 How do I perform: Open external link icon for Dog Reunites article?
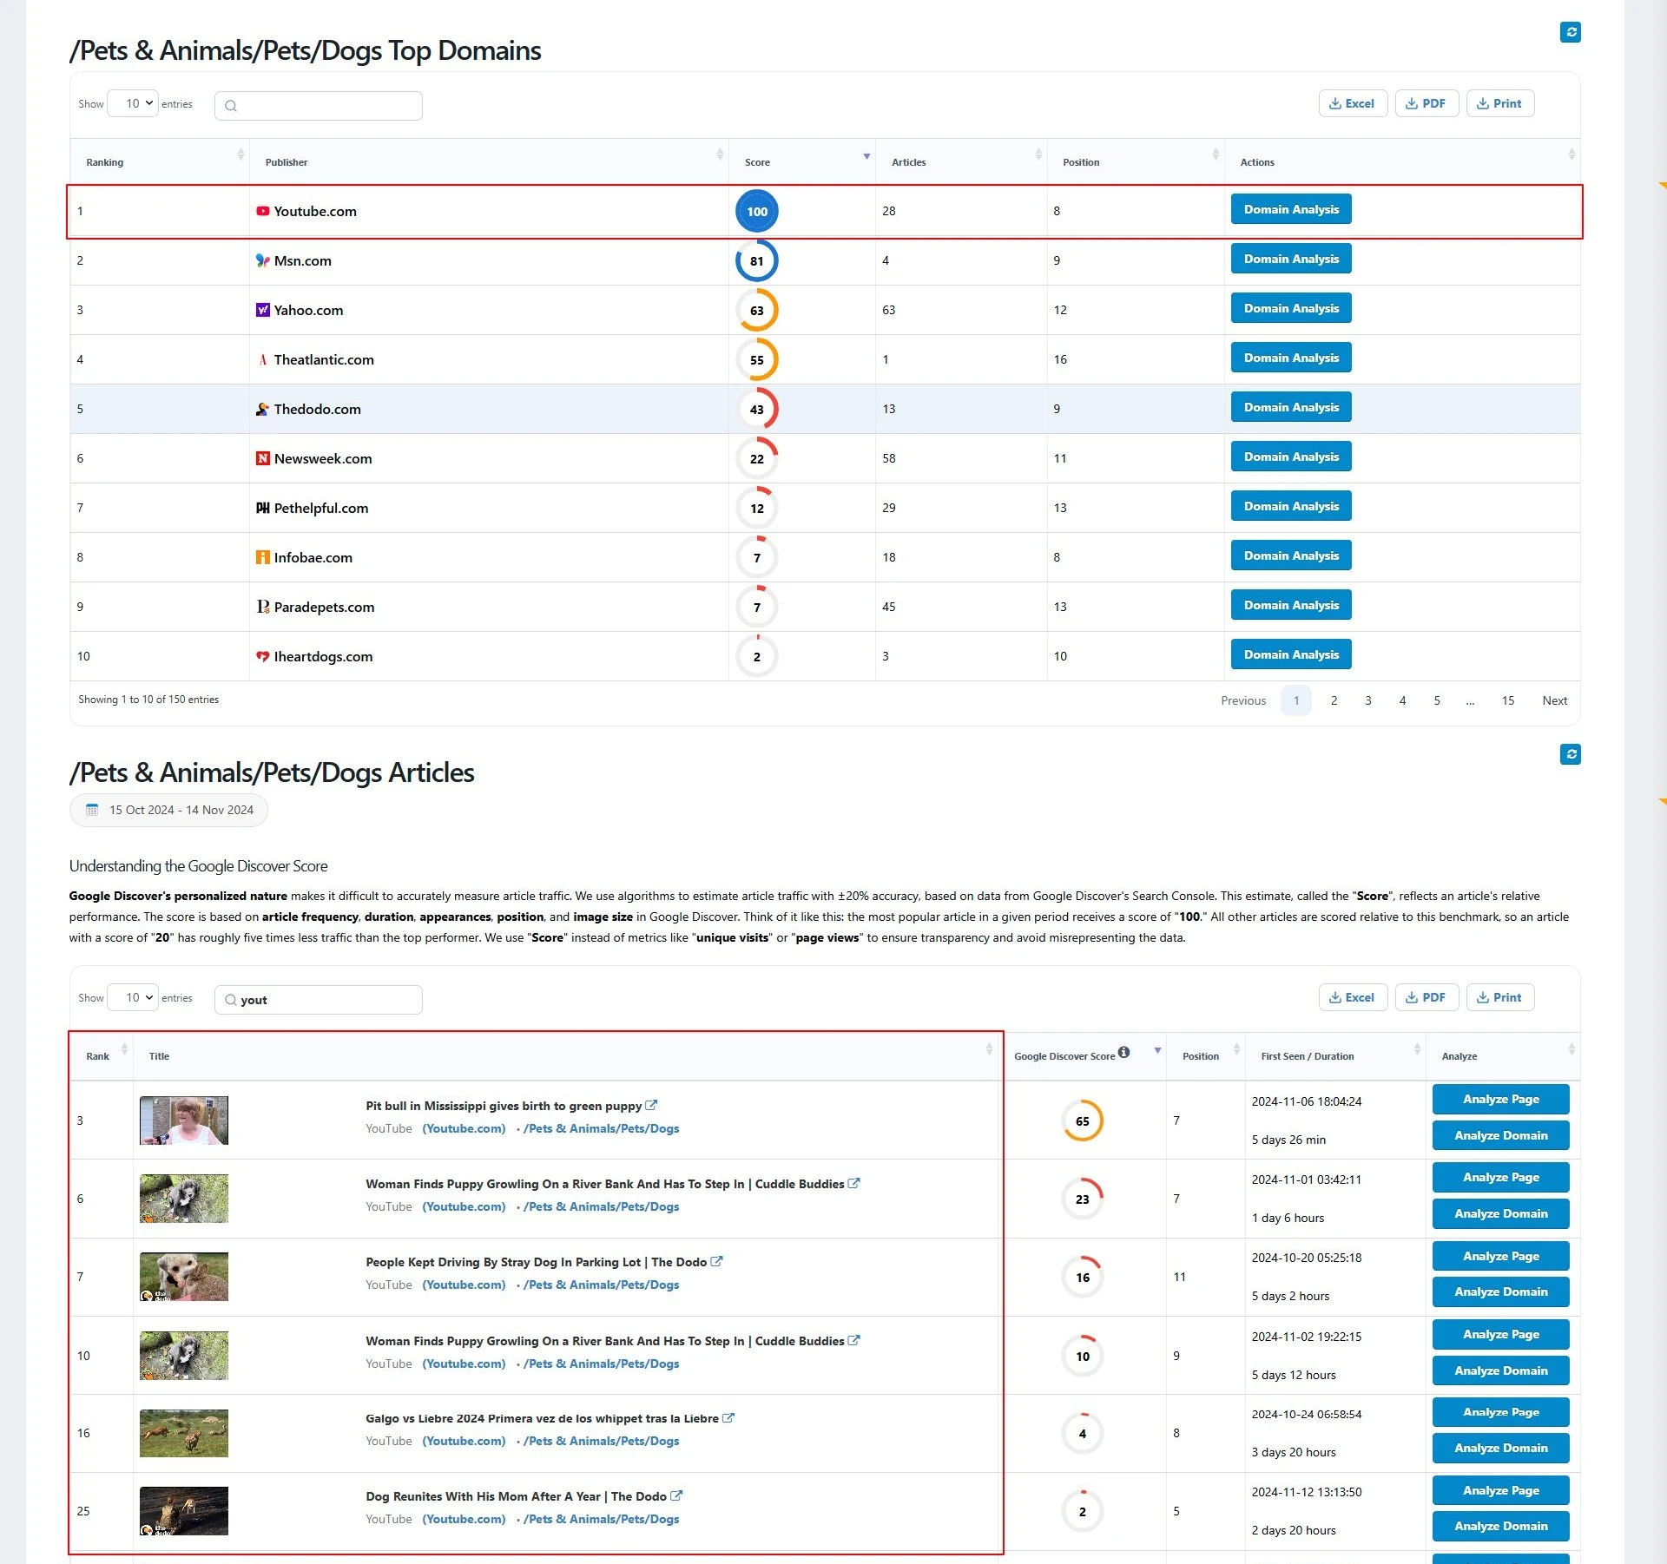(676, 1495)
